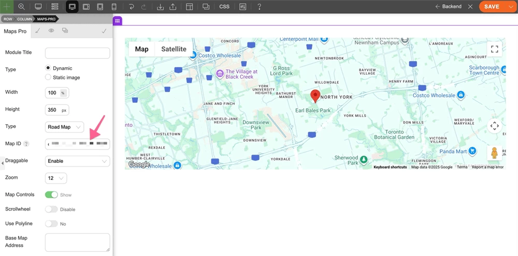The height and width of the screenshot is (256, 518).
Task: Open the zoom magnifier tool
Action: (21, 7)
